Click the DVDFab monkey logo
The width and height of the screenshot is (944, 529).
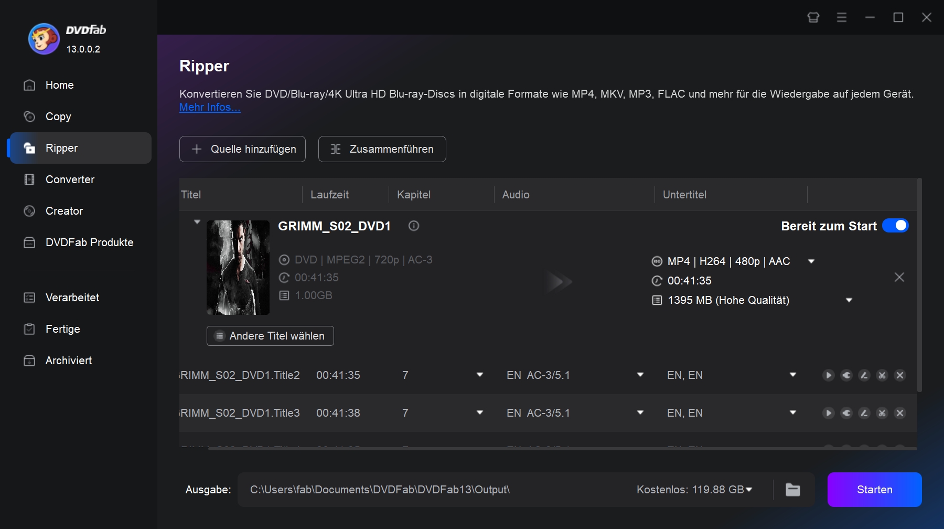click(x=44, y=39)
